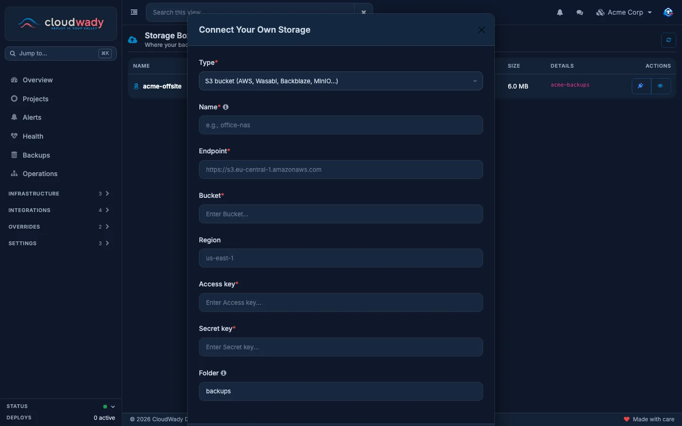This screenshot has height=426, width=682.
Task: Click the Endpoint input field
Action: pos(341,169)
